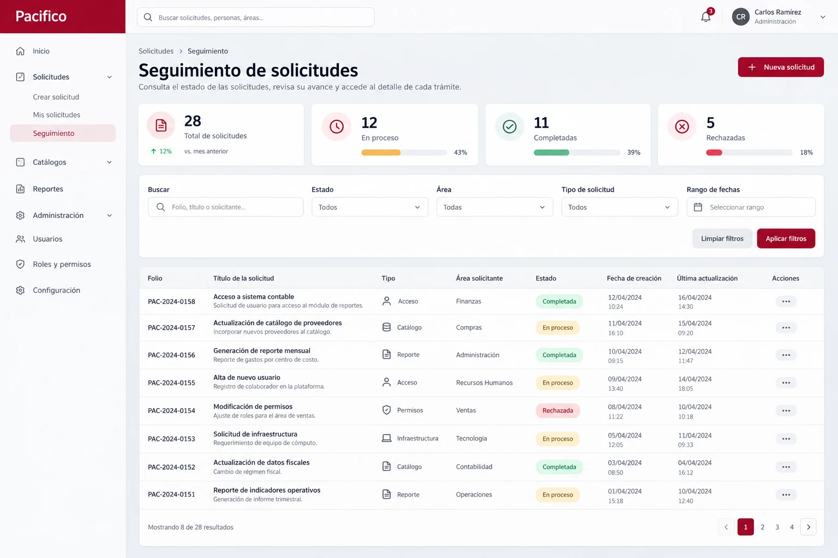Click the Completadas checkmark icon
Image resolution: width=838 pixels, height=558 pixels.
[x=509, y=126]
